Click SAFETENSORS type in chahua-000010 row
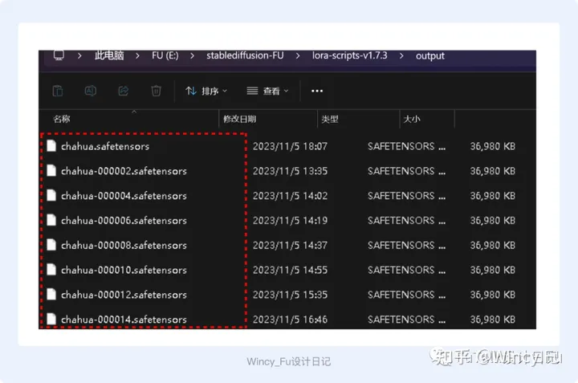This screenshot has height=383, width=578. click(406, 270)
